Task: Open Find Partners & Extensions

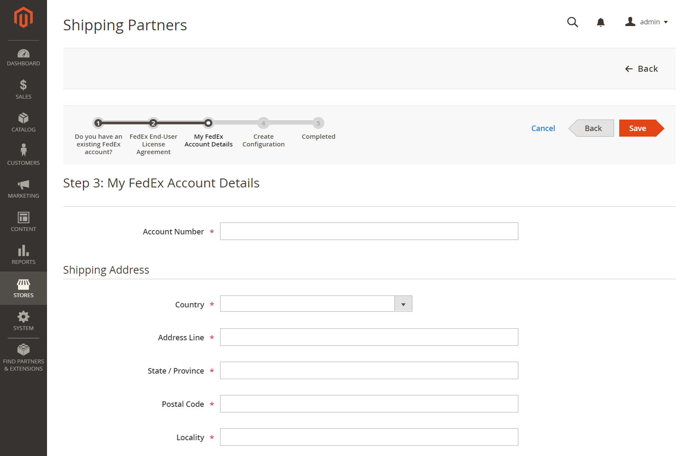Action: coord(24,358)
